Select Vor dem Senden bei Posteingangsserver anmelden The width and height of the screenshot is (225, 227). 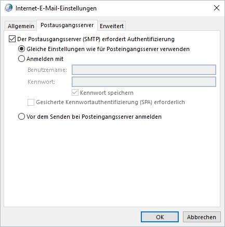tap(21, 117)
